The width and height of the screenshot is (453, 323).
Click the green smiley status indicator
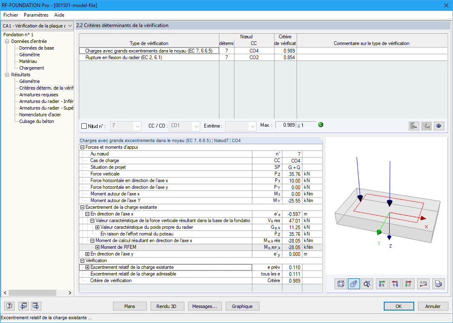tap(321, 125)
